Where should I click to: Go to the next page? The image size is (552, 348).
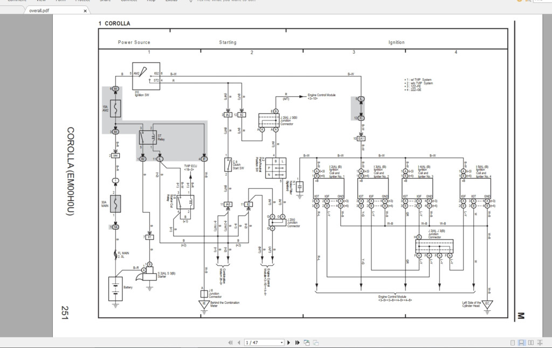[289, 343]
